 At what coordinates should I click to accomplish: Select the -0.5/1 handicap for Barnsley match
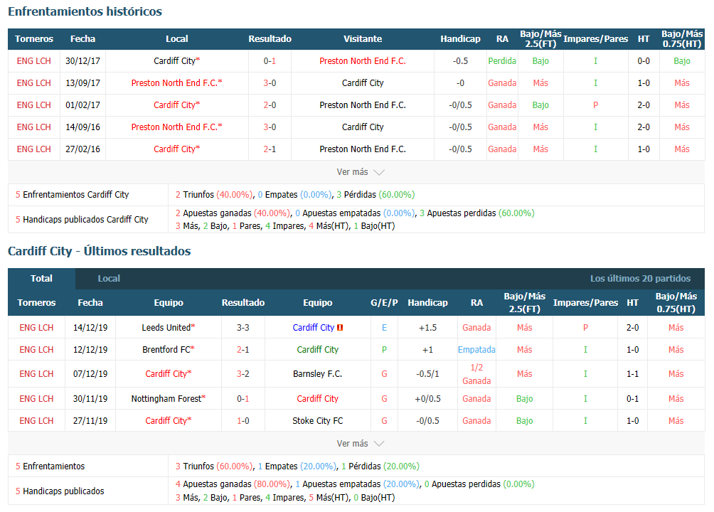click(427, 374)
